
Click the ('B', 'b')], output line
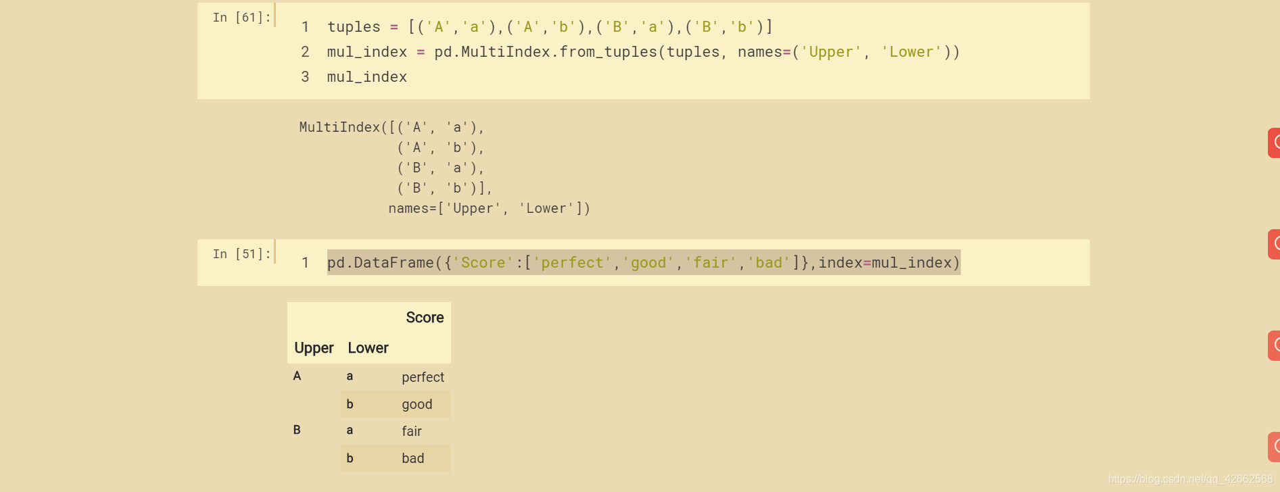point(445,188)
